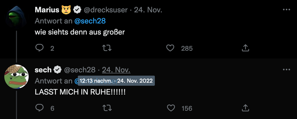Open the @sech28 handle in second tweet
Image resolution: width=297 pixels, height=119 pixels.
pos(80,70)
